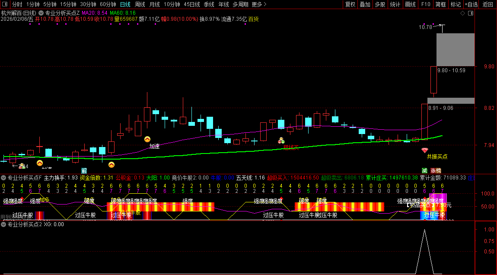Open F10 company information
Screen dimensions: 497x275
tap(426, 4)
